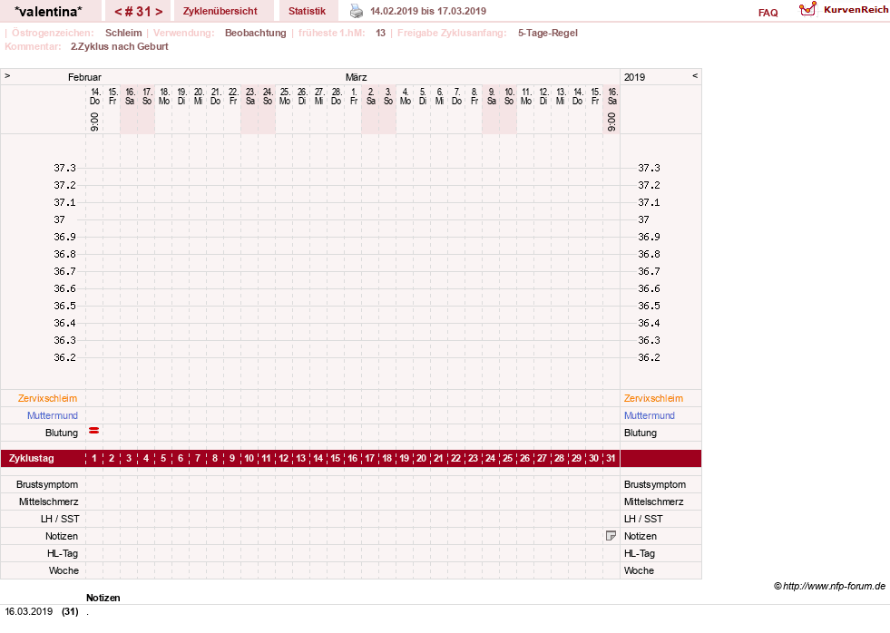Click the right 37 temperature label
The image size is (890, 633).
click(643, 219)
